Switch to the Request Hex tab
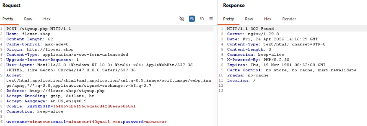 click(47, 19)
